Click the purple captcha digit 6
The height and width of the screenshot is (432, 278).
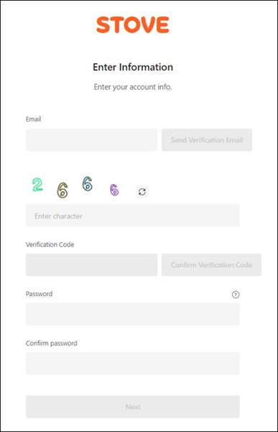click(x=114, y=190)
